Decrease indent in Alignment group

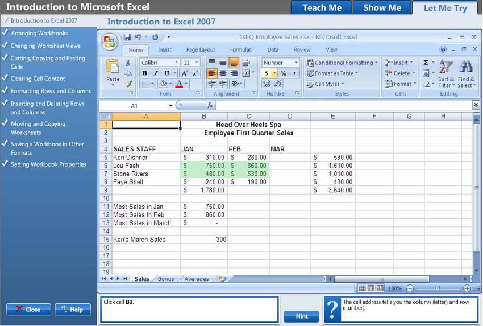tap(211, 84)
